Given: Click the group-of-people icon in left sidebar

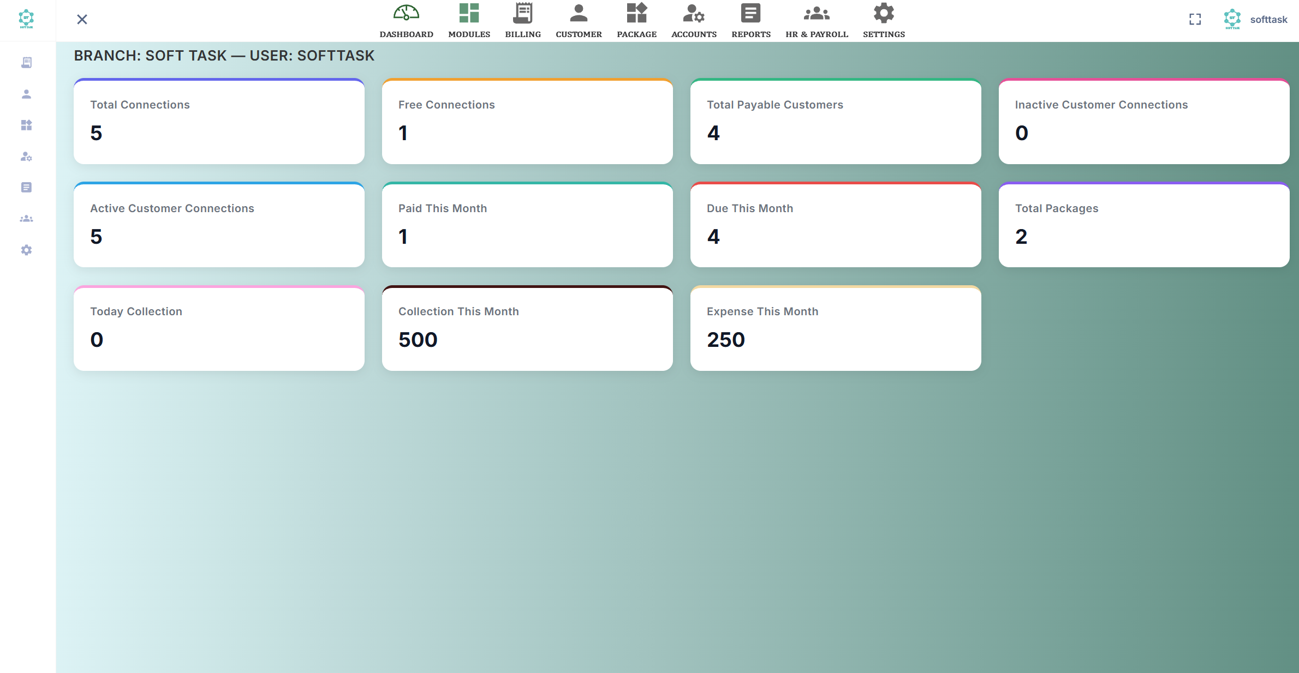Looking at the screenshot, I should click(x=26, y=218).
